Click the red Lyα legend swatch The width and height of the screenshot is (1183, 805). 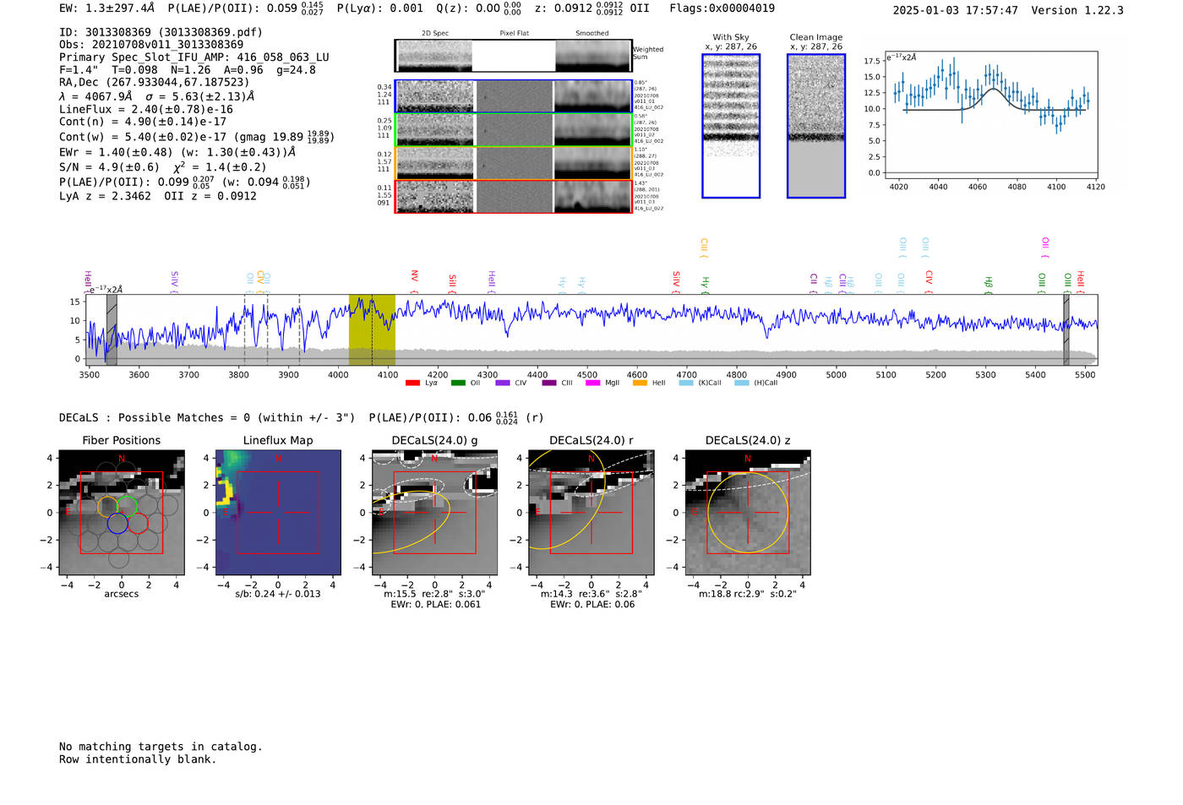click(412, 383)
